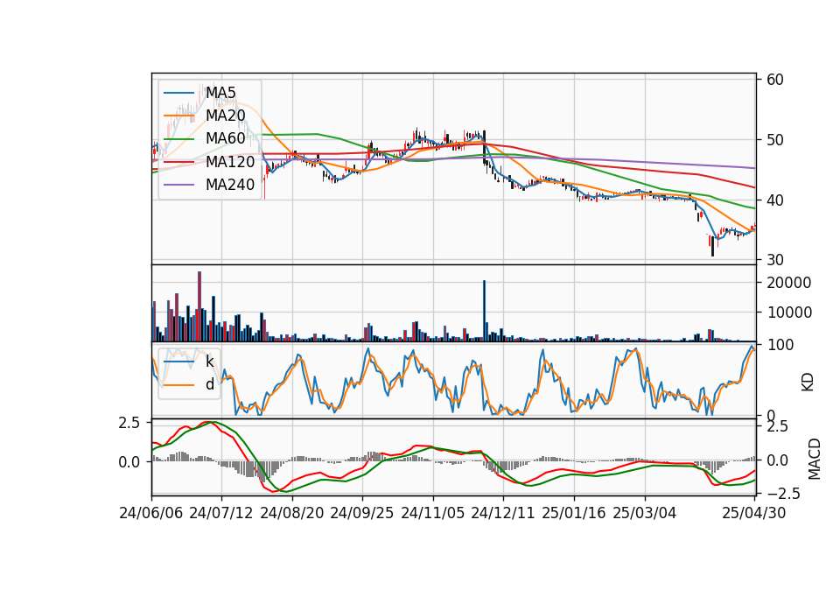840x604 pixels.
Task: Select date label 24/09/25
Action: [x=361, y=514]
